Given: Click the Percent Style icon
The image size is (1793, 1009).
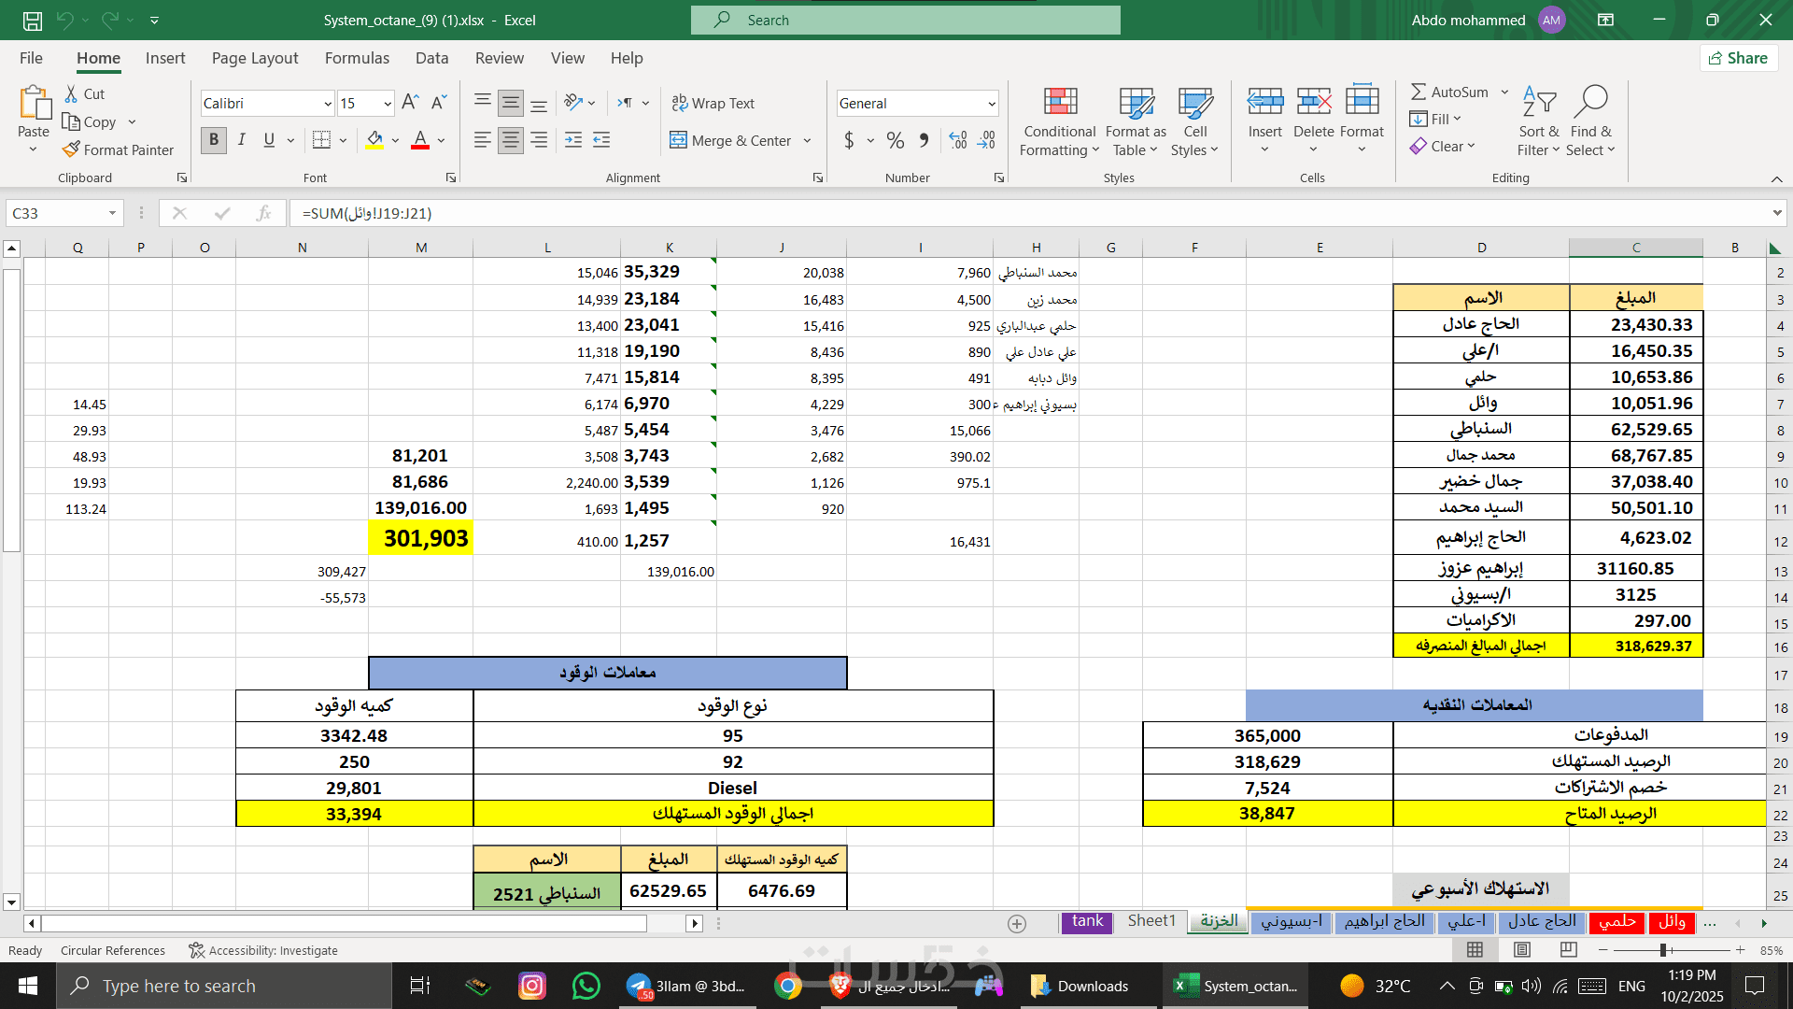Looking at the screenshot, I should [x=895, y=140].
